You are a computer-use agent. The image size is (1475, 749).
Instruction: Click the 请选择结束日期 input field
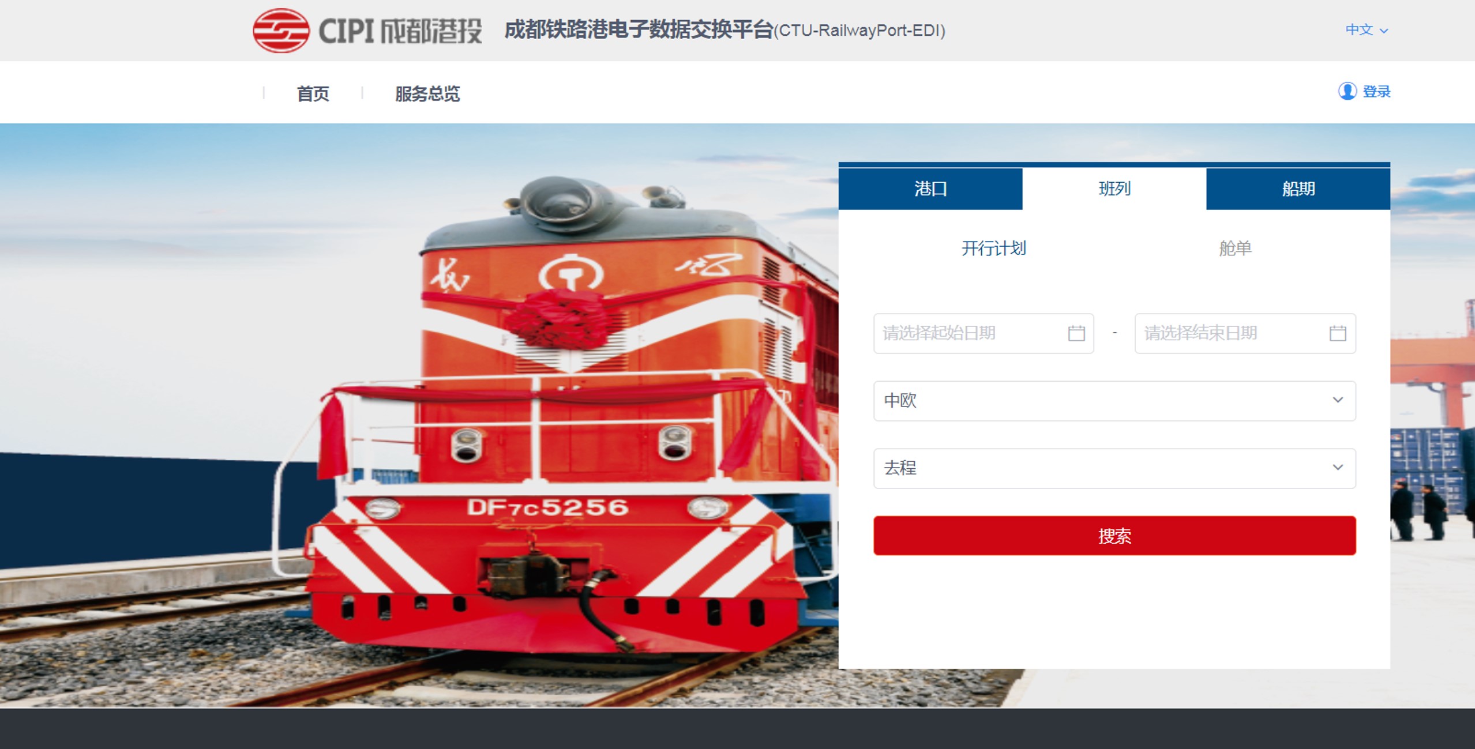[x=1245, y=333]
